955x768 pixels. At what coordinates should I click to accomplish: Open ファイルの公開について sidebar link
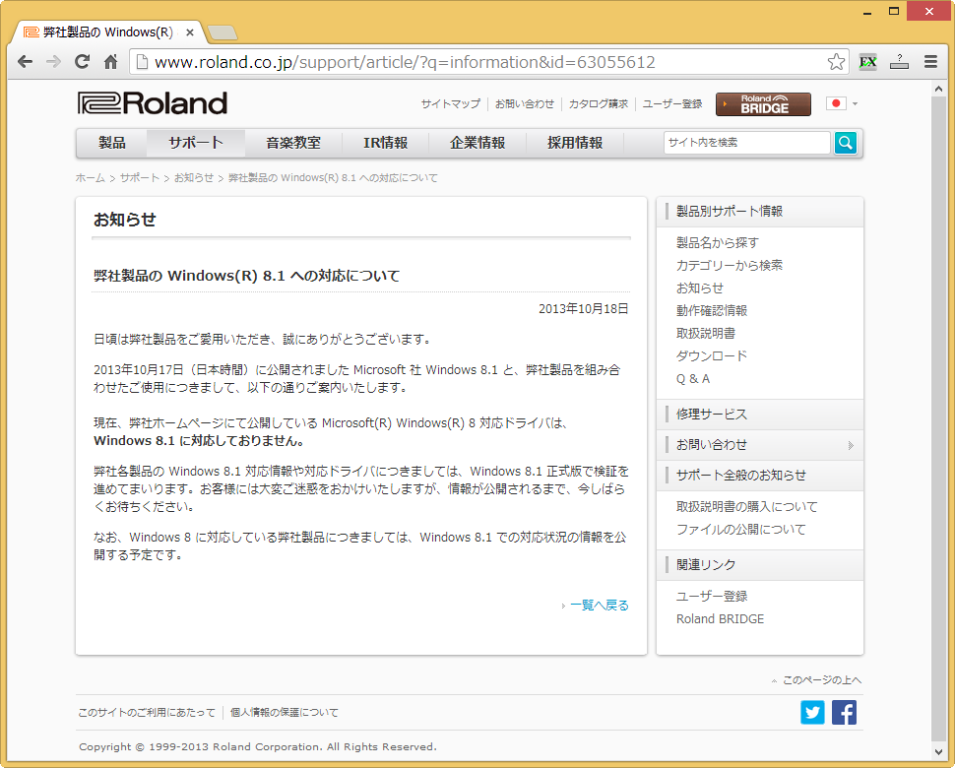click(741, 530)
